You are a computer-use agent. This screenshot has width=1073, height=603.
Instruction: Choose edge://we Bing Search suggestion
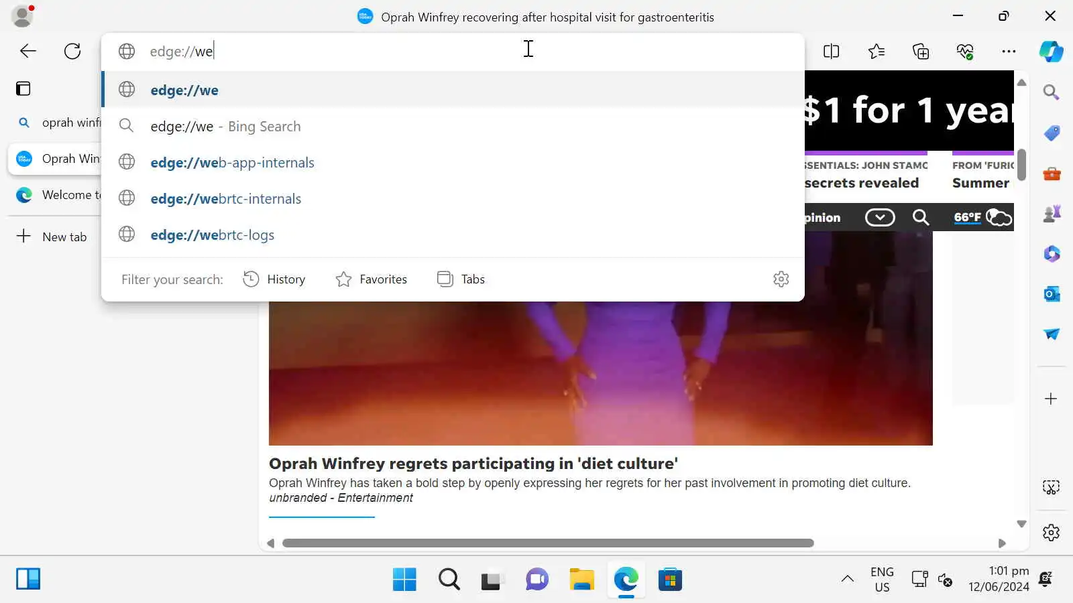tap(453, 126)
